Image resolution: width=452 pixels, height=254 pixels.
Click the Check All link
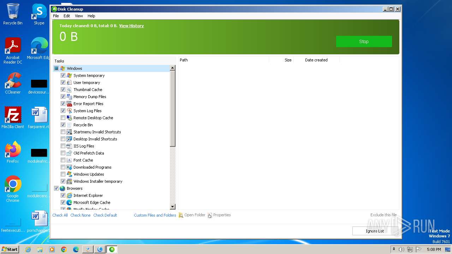(60, 215)
